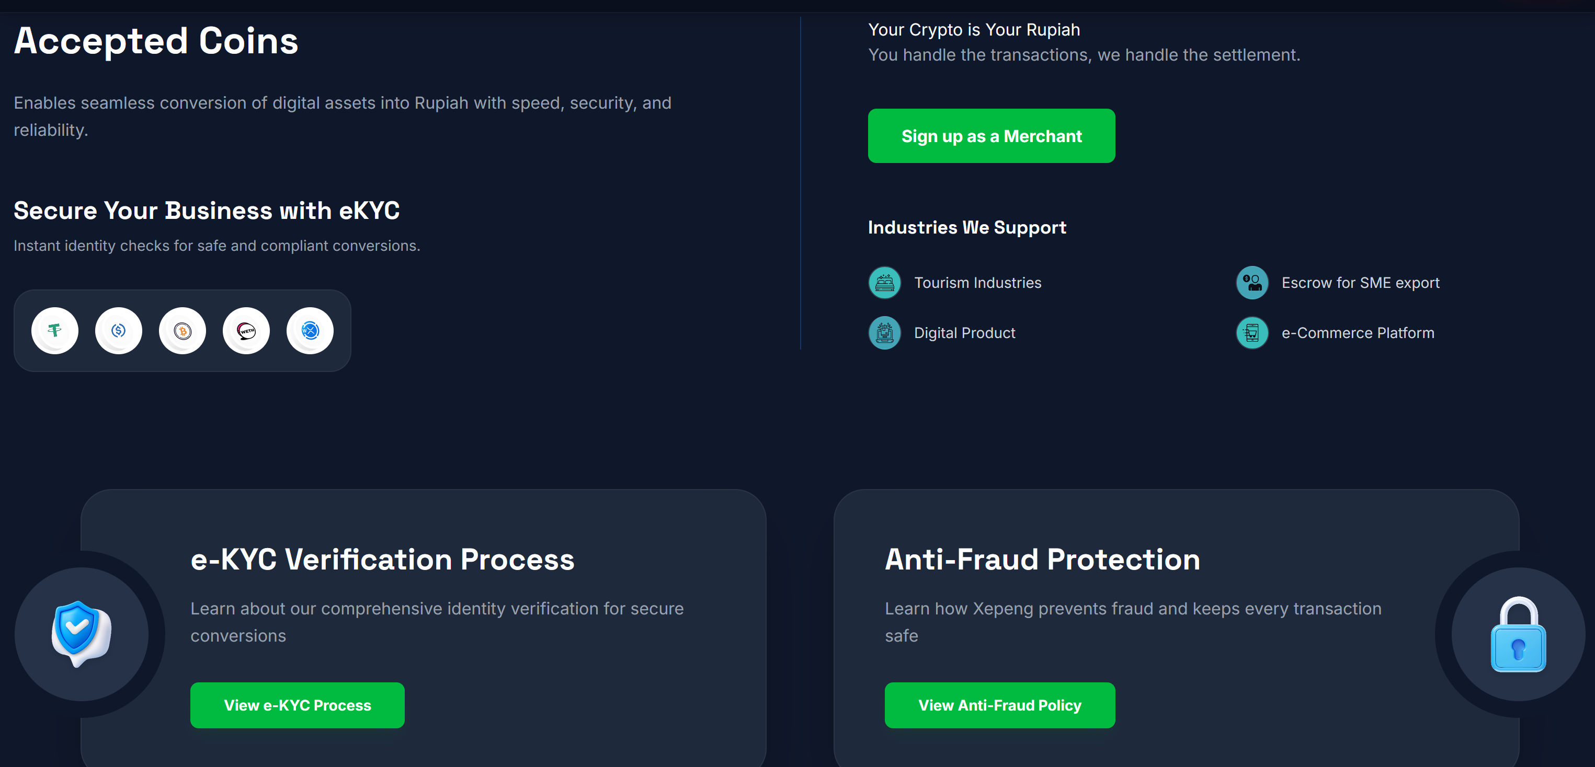Click the Tourism Industries icon
Viewport: 1595px width, 767px height.
pyautogui.click(x=884, y=283)
